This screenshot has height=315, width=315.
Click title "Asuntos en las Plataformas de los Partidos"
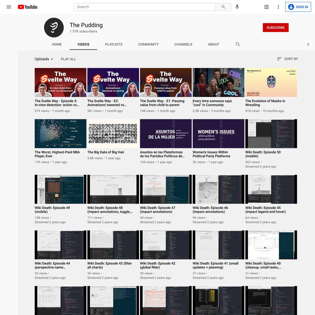pyautogui.click(x=162, y=154)
